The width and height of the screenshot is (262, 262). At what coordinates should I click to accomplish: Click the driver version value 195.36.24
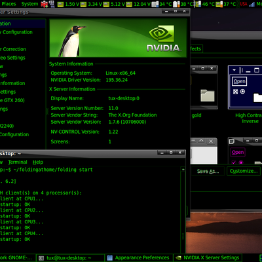coord(117,80)
